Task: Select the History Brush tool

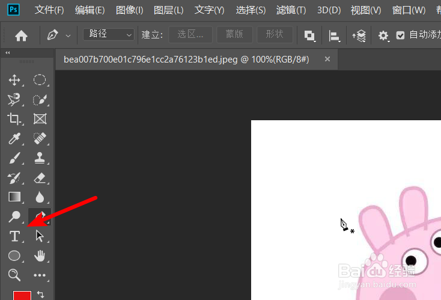Action: click(14, 178)
